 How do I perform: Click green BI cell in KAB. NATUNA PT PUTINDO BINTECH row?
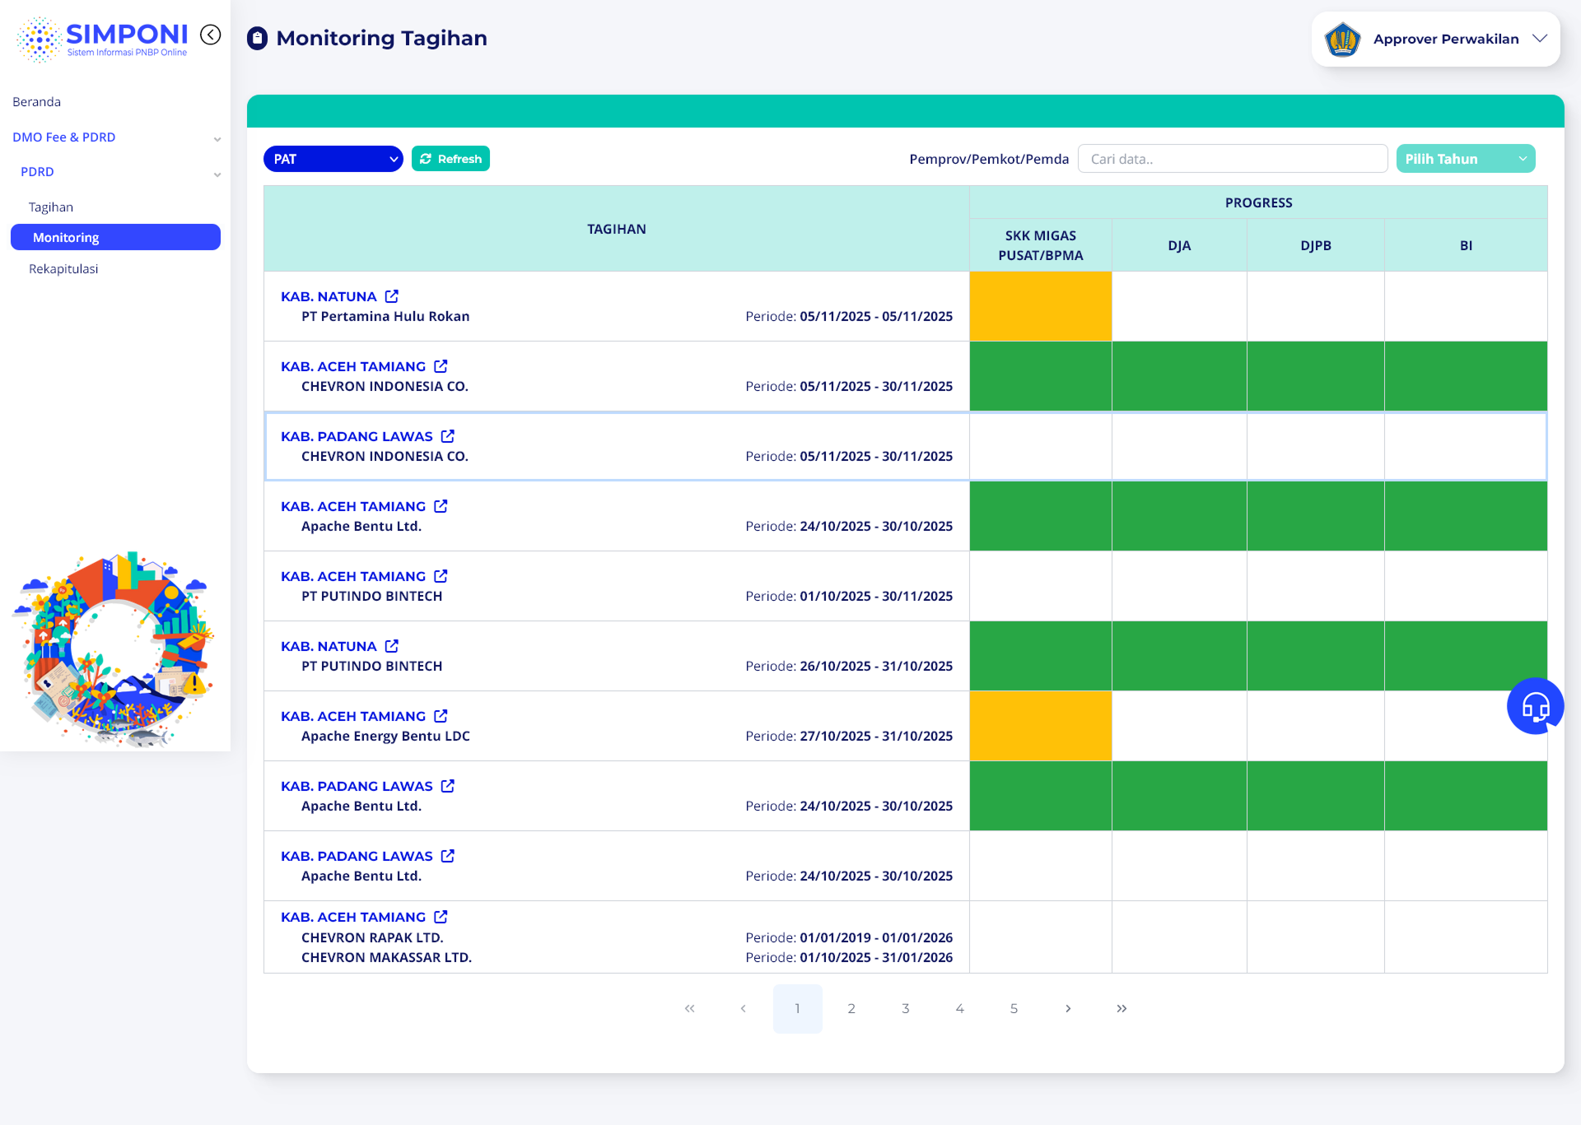(x=1466, y=656)
